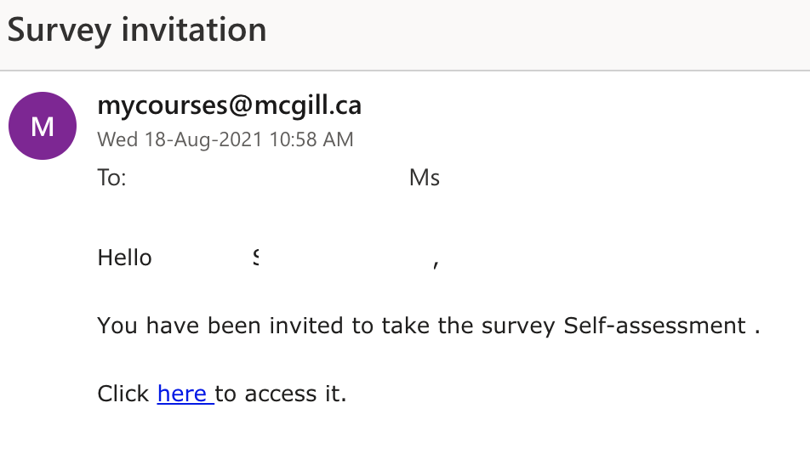Open the "here" survey link
The width and height of the screenshot is (810, 454).
tap(182, 394)
